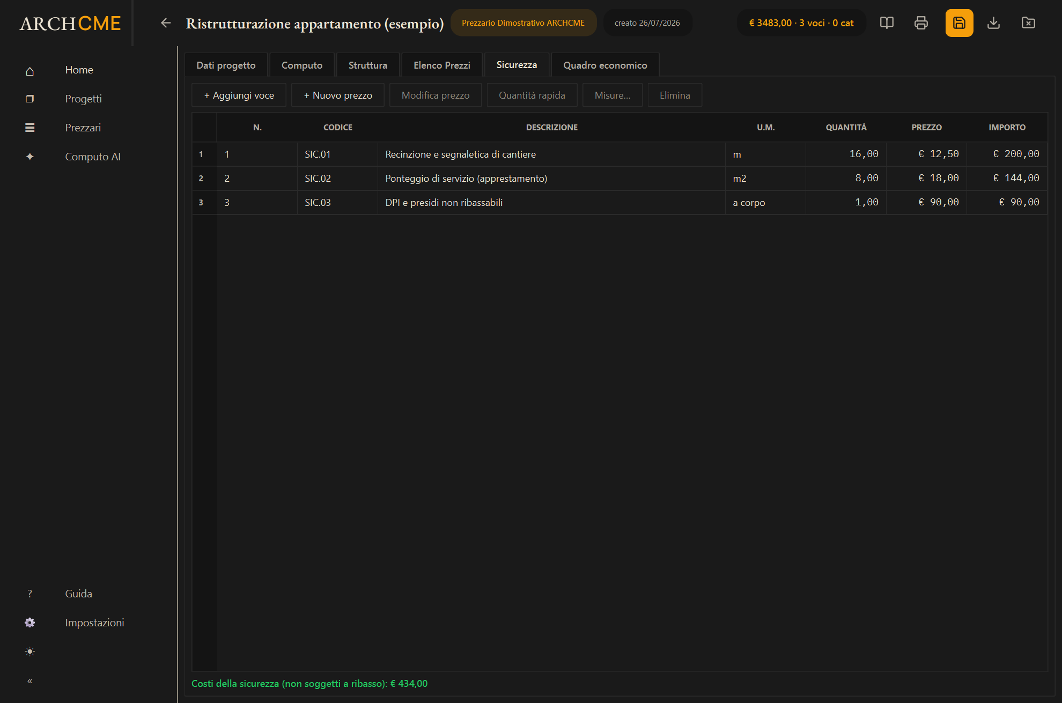
Task: Click the Prezzario Dimostrativo ARCHCME badge
Action: pyautogui.click(x=523, y=23)
